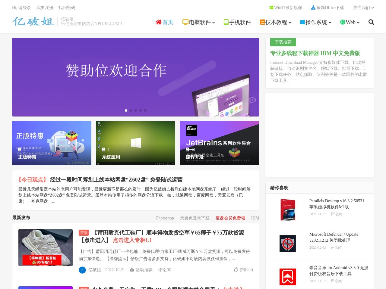Expand the 技术教程 dropdown menu
The width and height of the screenshot is (386, 289).
(x=276, y=22)
